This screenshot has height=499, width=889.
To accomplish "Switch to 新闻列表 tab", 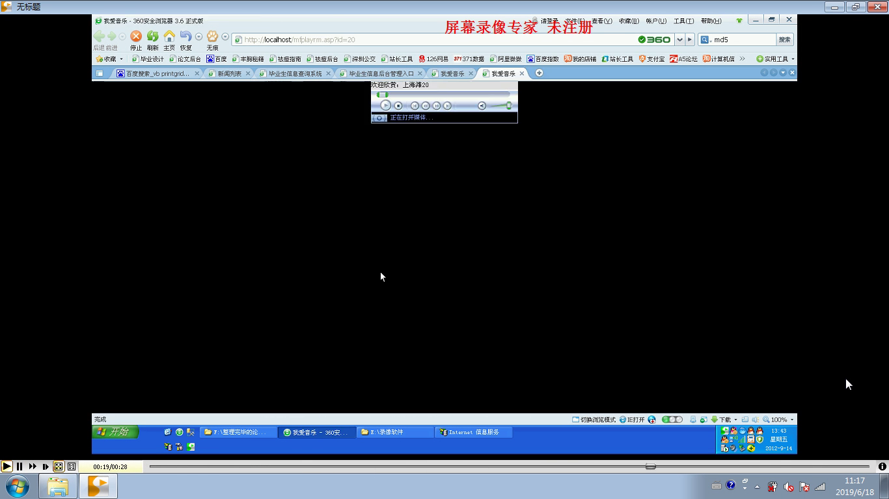I will point(229,73).
